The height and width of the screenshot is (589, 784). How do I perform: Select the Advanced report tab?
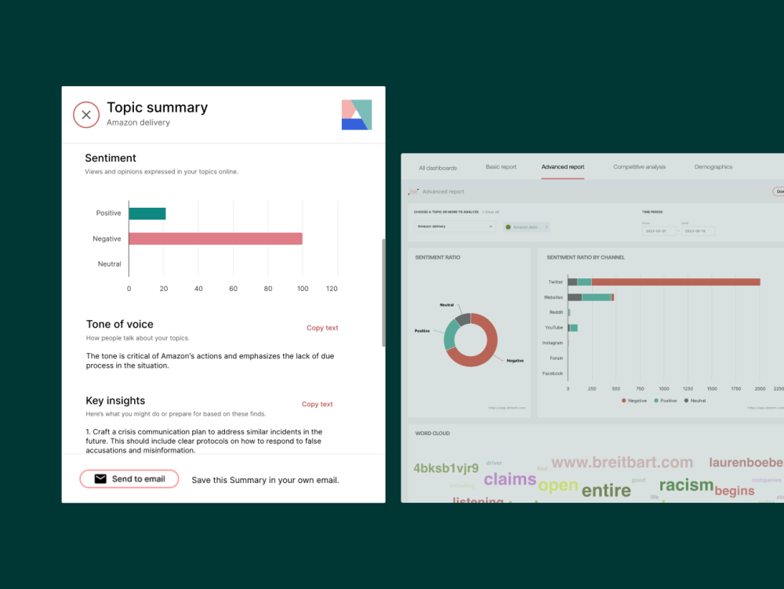(562, 167)
